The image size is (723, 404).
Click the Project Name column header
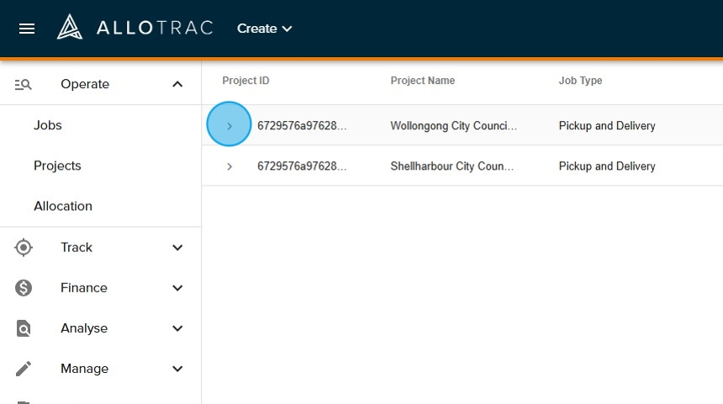pos(423,81)
